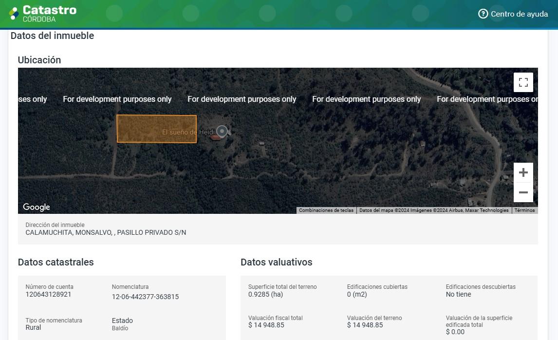This screenshot has height=340, width=558.
Task: Select Valuación fiscal total $ 14 948.85
Action: point(266,325)
